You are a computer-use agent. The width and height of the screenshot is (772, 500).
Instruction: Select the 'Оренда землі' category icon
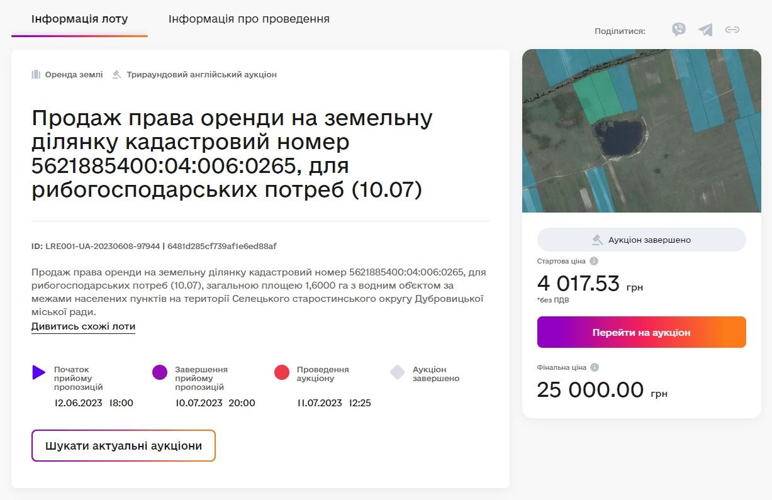coord(36,74)
